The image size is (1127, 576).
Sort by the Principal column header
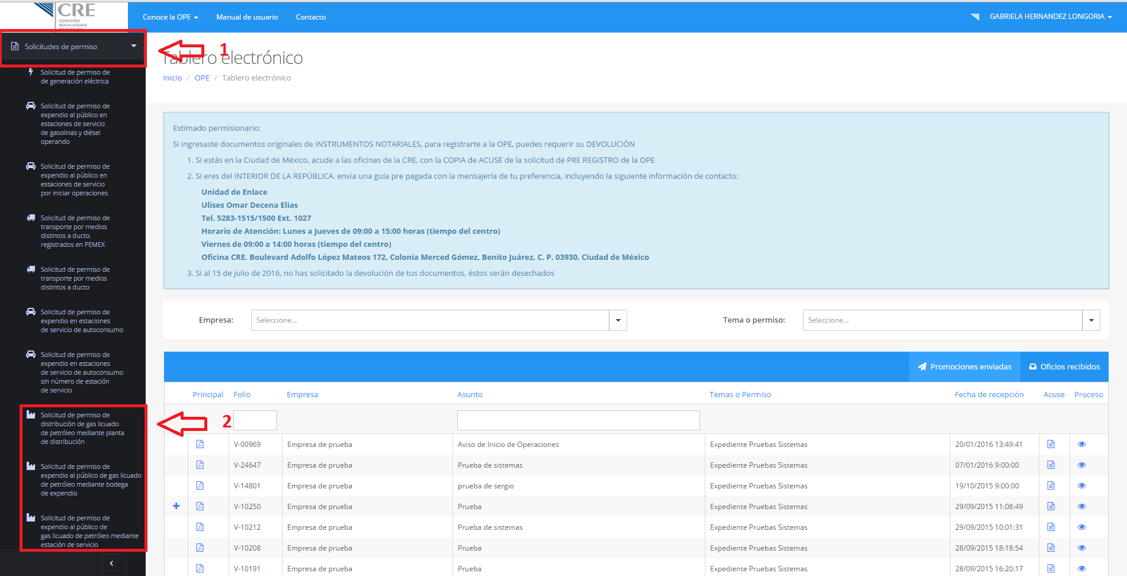(208, 394)
